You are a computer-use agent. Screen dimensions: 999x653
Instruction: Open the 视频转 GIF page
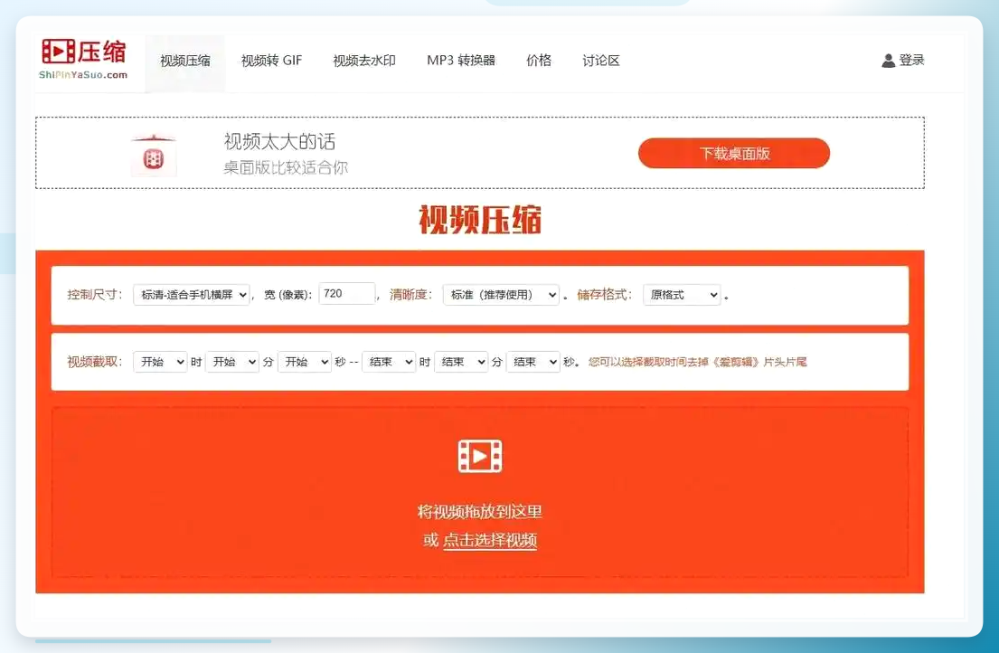pyautogui.click(x=271, y=61)
